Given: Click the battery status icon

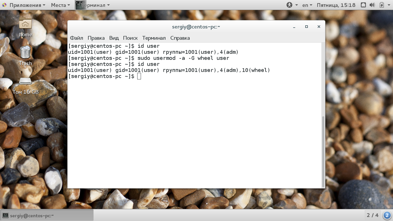Looking at the screenshot, I should pyautogui.click(x=382, y=5).
